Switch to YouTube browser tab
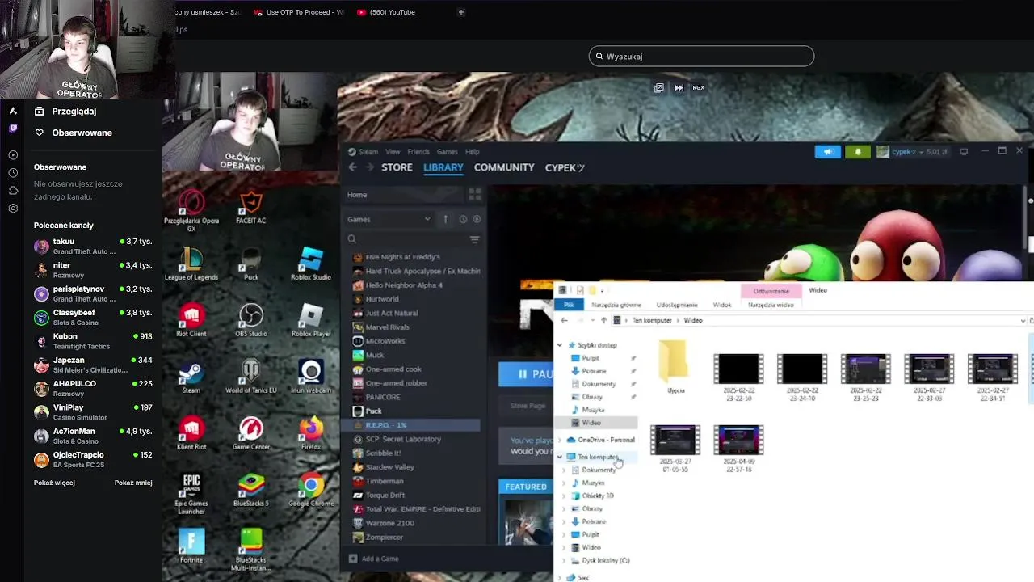Screen dimensions: 1034x582 tap(392, 12)
